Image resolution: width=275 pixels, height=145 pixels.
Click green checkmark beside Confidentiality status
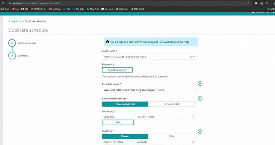tap(200, 98)
